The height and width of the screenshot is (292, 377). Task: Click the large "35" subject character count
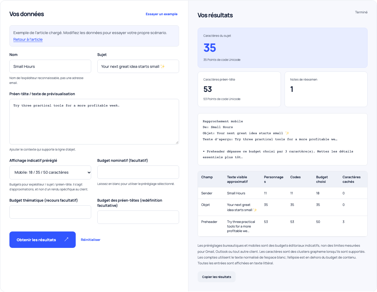pyautogui.click(x=210, y=48)
